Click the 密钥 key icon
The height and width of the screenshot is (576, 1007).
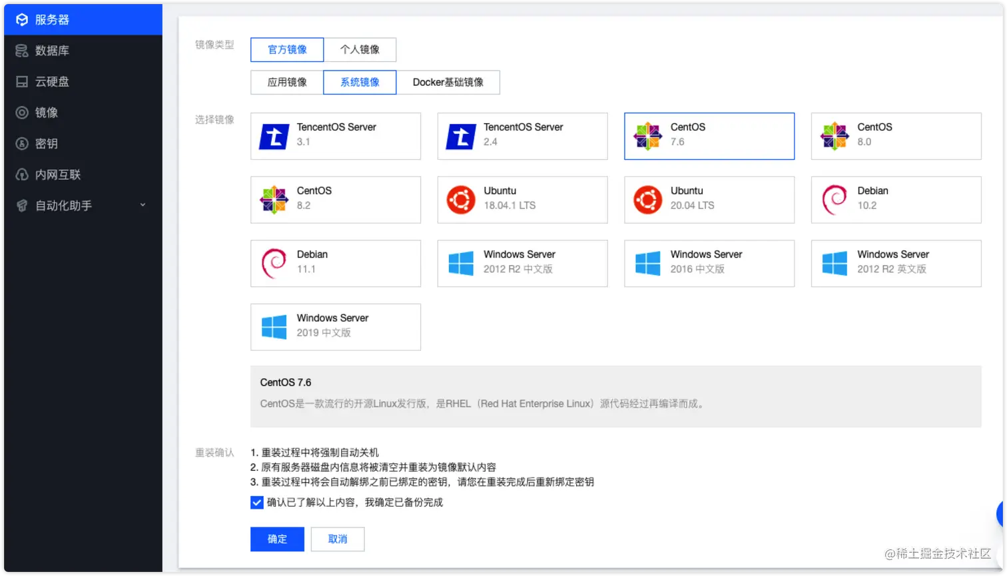22,144
